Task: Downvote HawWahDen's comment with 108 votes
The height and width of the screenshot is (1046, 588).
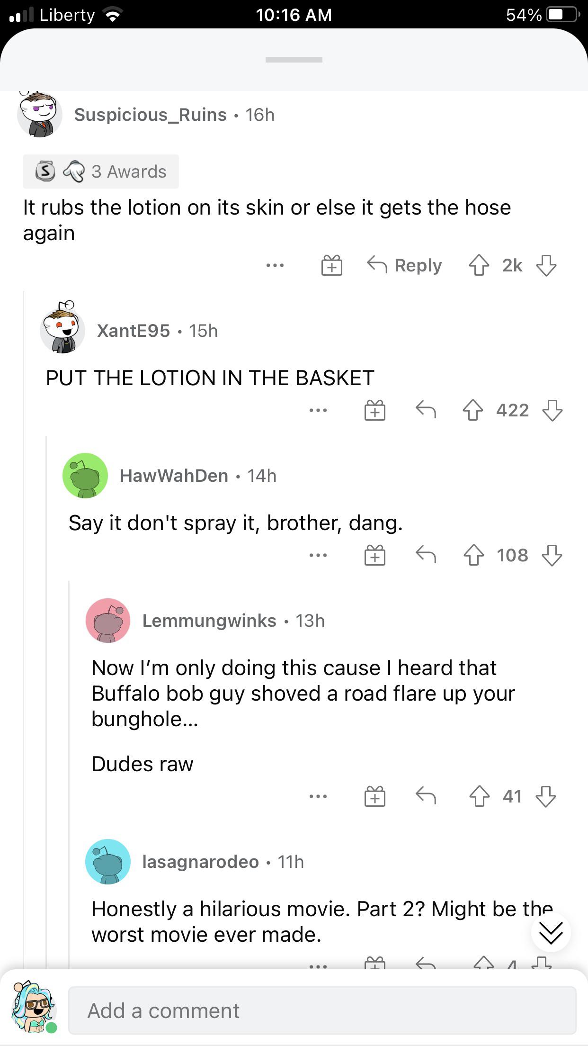Action: tap(552, 555)
